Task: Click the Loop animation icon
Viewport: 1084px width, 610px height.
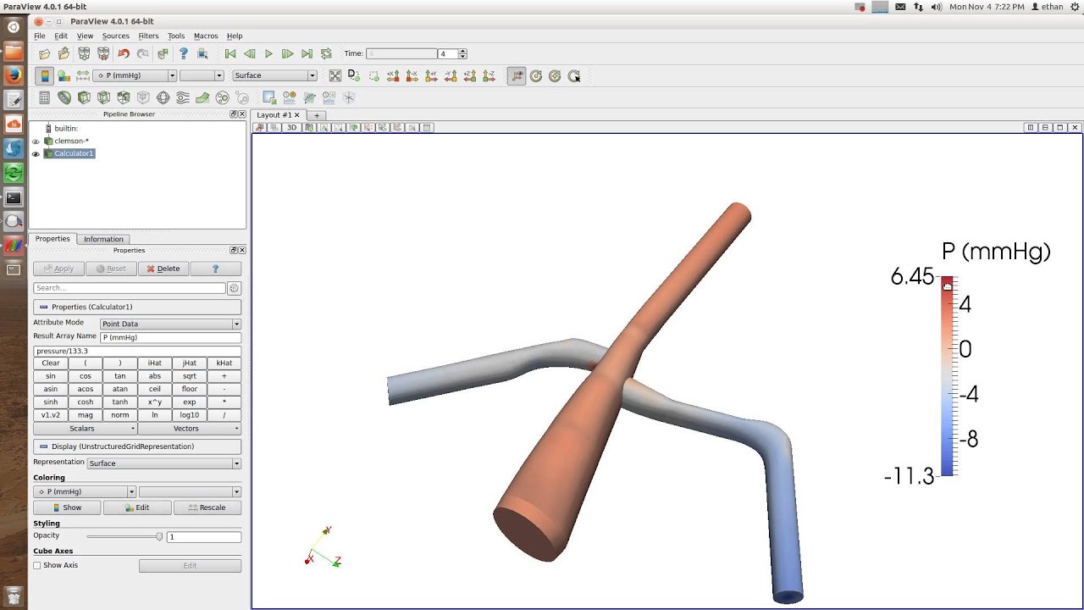Action: point(326,53)
